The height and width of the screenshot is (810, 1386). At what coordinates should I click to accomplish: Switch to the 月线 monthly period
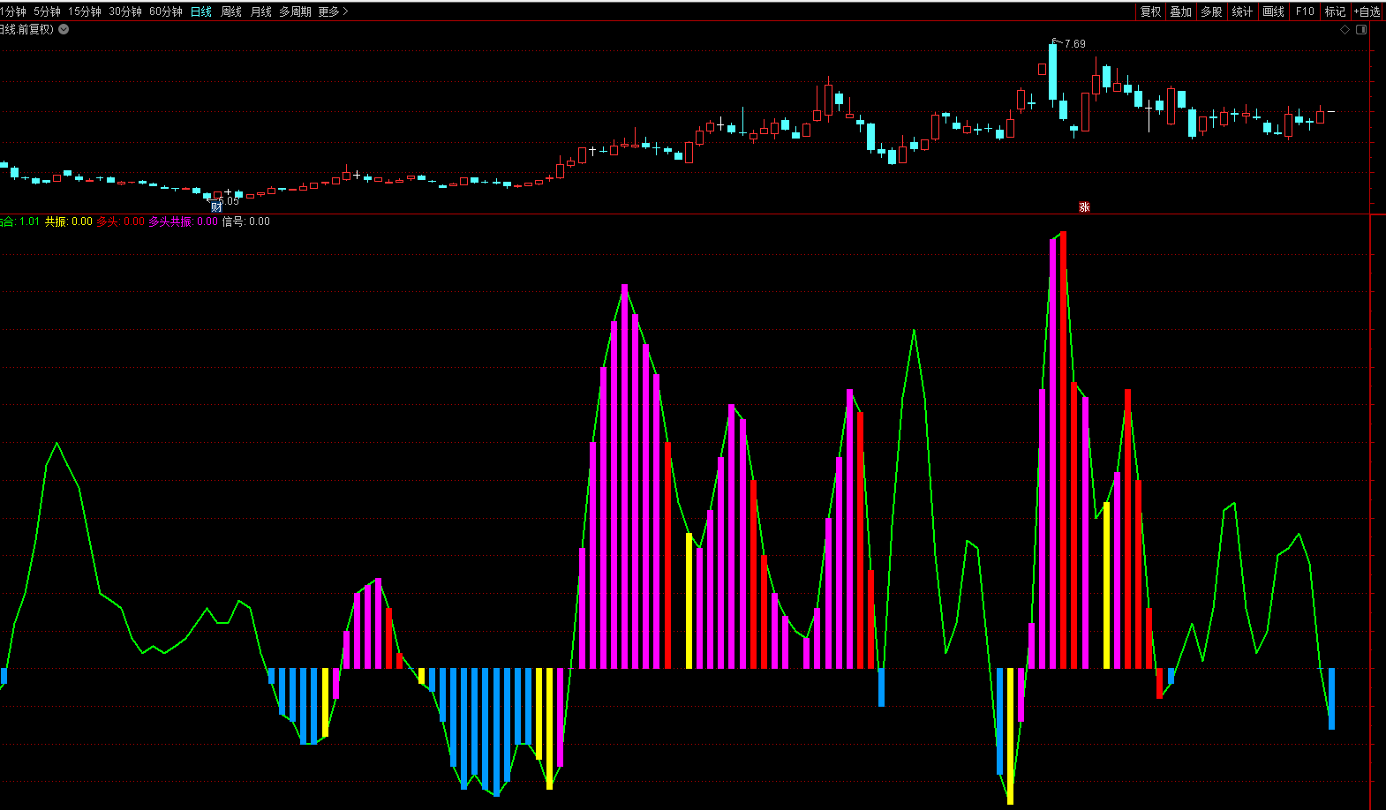[x=261, y=11]
